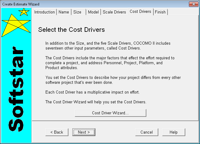Go to the Size tab
This screenshot has height=144, width=200.
coord(78,12)
